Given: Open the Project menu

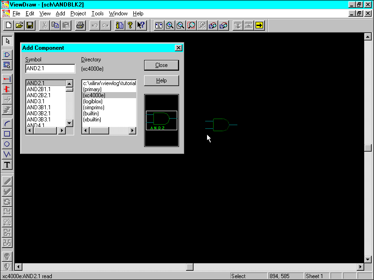Looking at the screenshot, I should click(x=78, y=13).
